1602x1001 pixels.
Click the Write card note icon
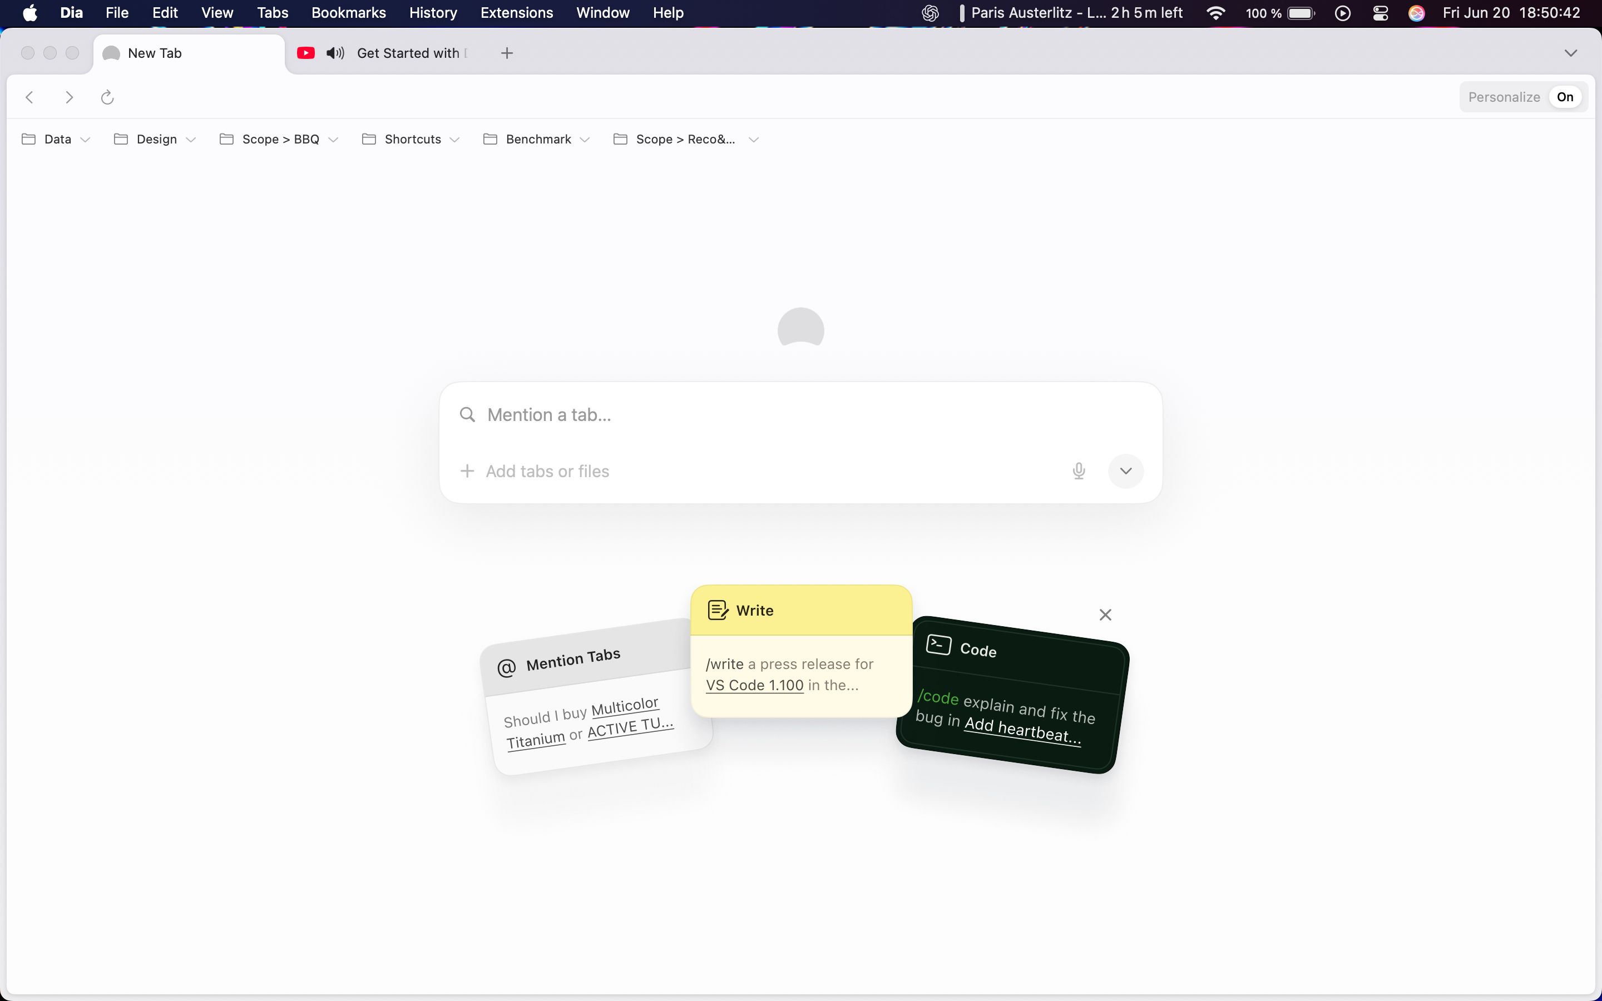[x=718, y=609]
